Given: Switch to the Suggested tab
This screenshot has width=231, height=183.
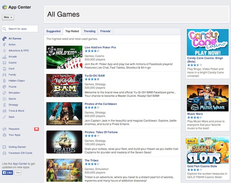Looking at the screenshot, I should pyautogui.click(x=53, y=32).
